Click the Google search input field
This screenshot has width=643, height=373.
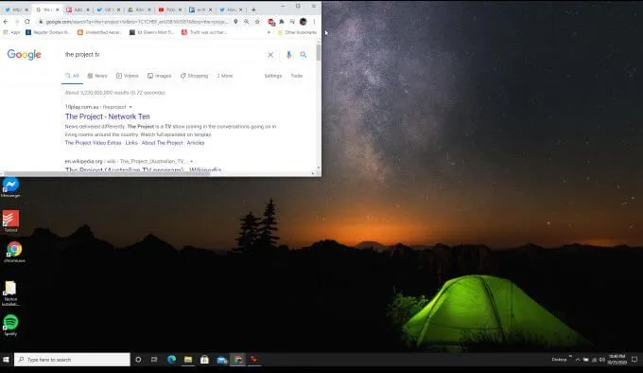pyautogui.click(x=164, y=55)
